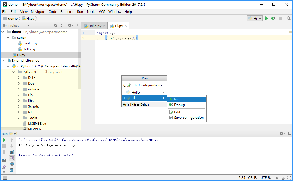Clear all Run console output
The height and width of the screenshot is (181, 293).
(12, 170)
